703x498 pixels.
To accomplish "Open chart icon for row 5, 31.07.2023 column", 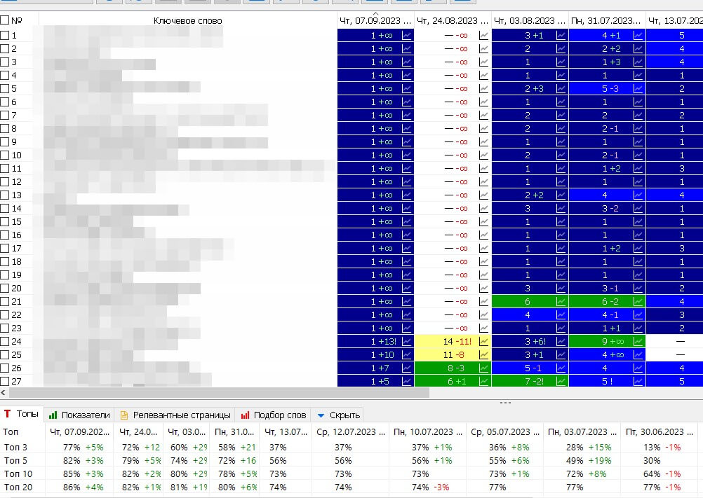I will (638, 88).
